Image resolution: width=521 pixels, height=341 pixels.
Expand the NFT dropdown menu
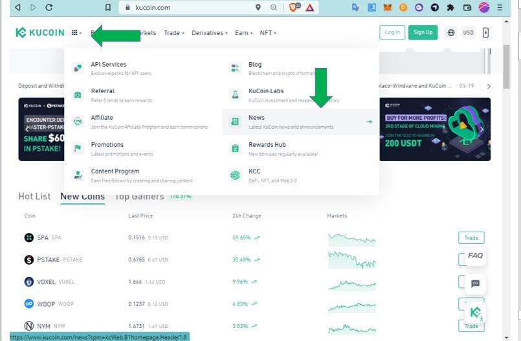pyautogui.click(x=268, y=33)
